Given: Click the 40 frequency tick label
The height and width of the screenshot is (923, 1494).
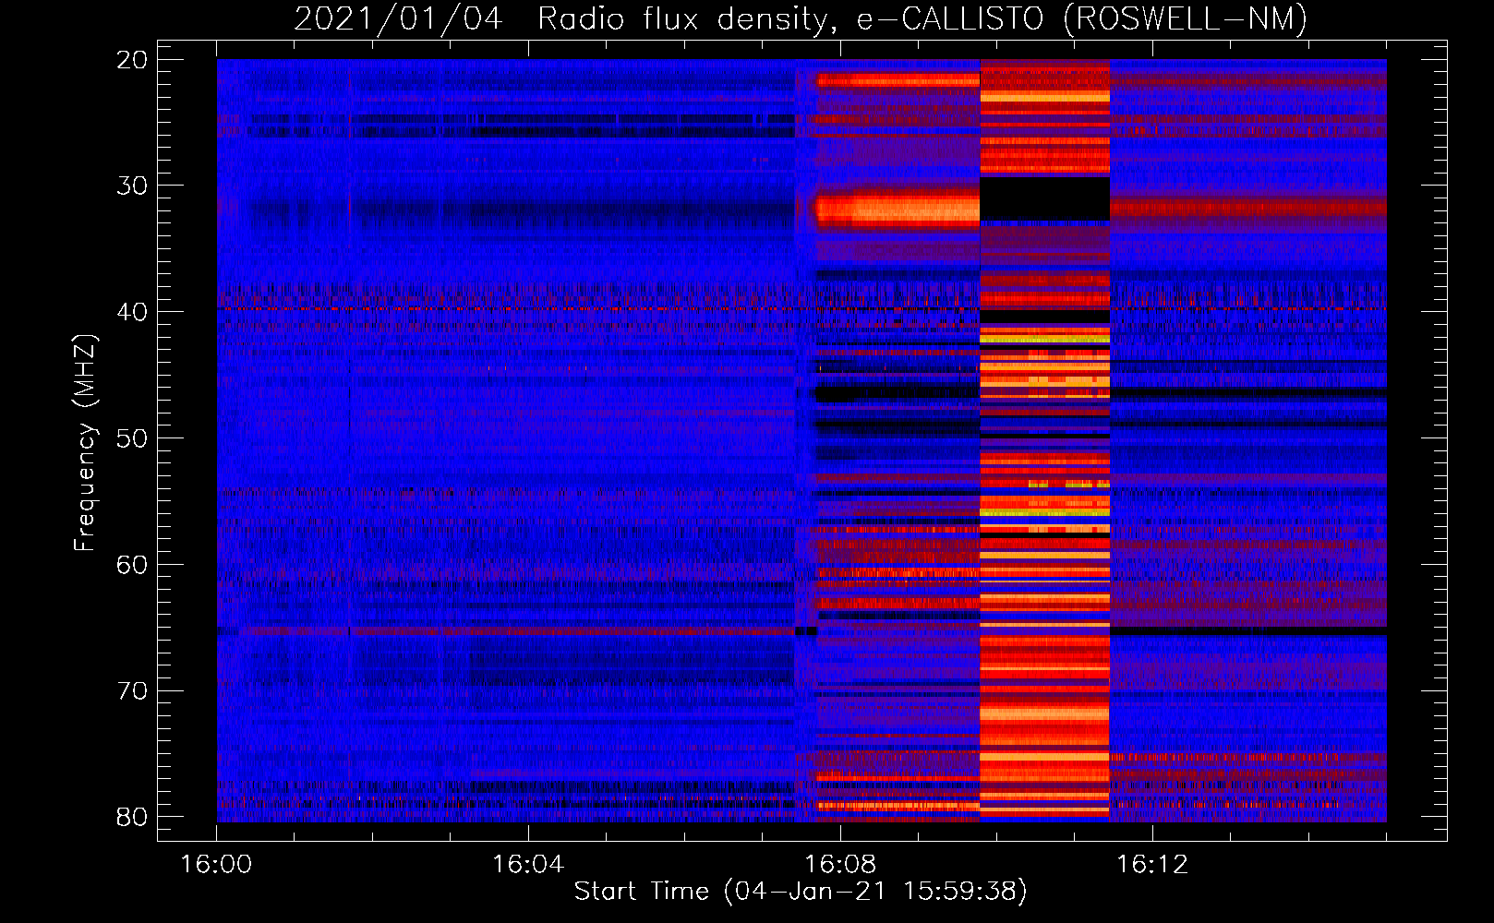Looking at the screenshot, I should tap(132, 312).
